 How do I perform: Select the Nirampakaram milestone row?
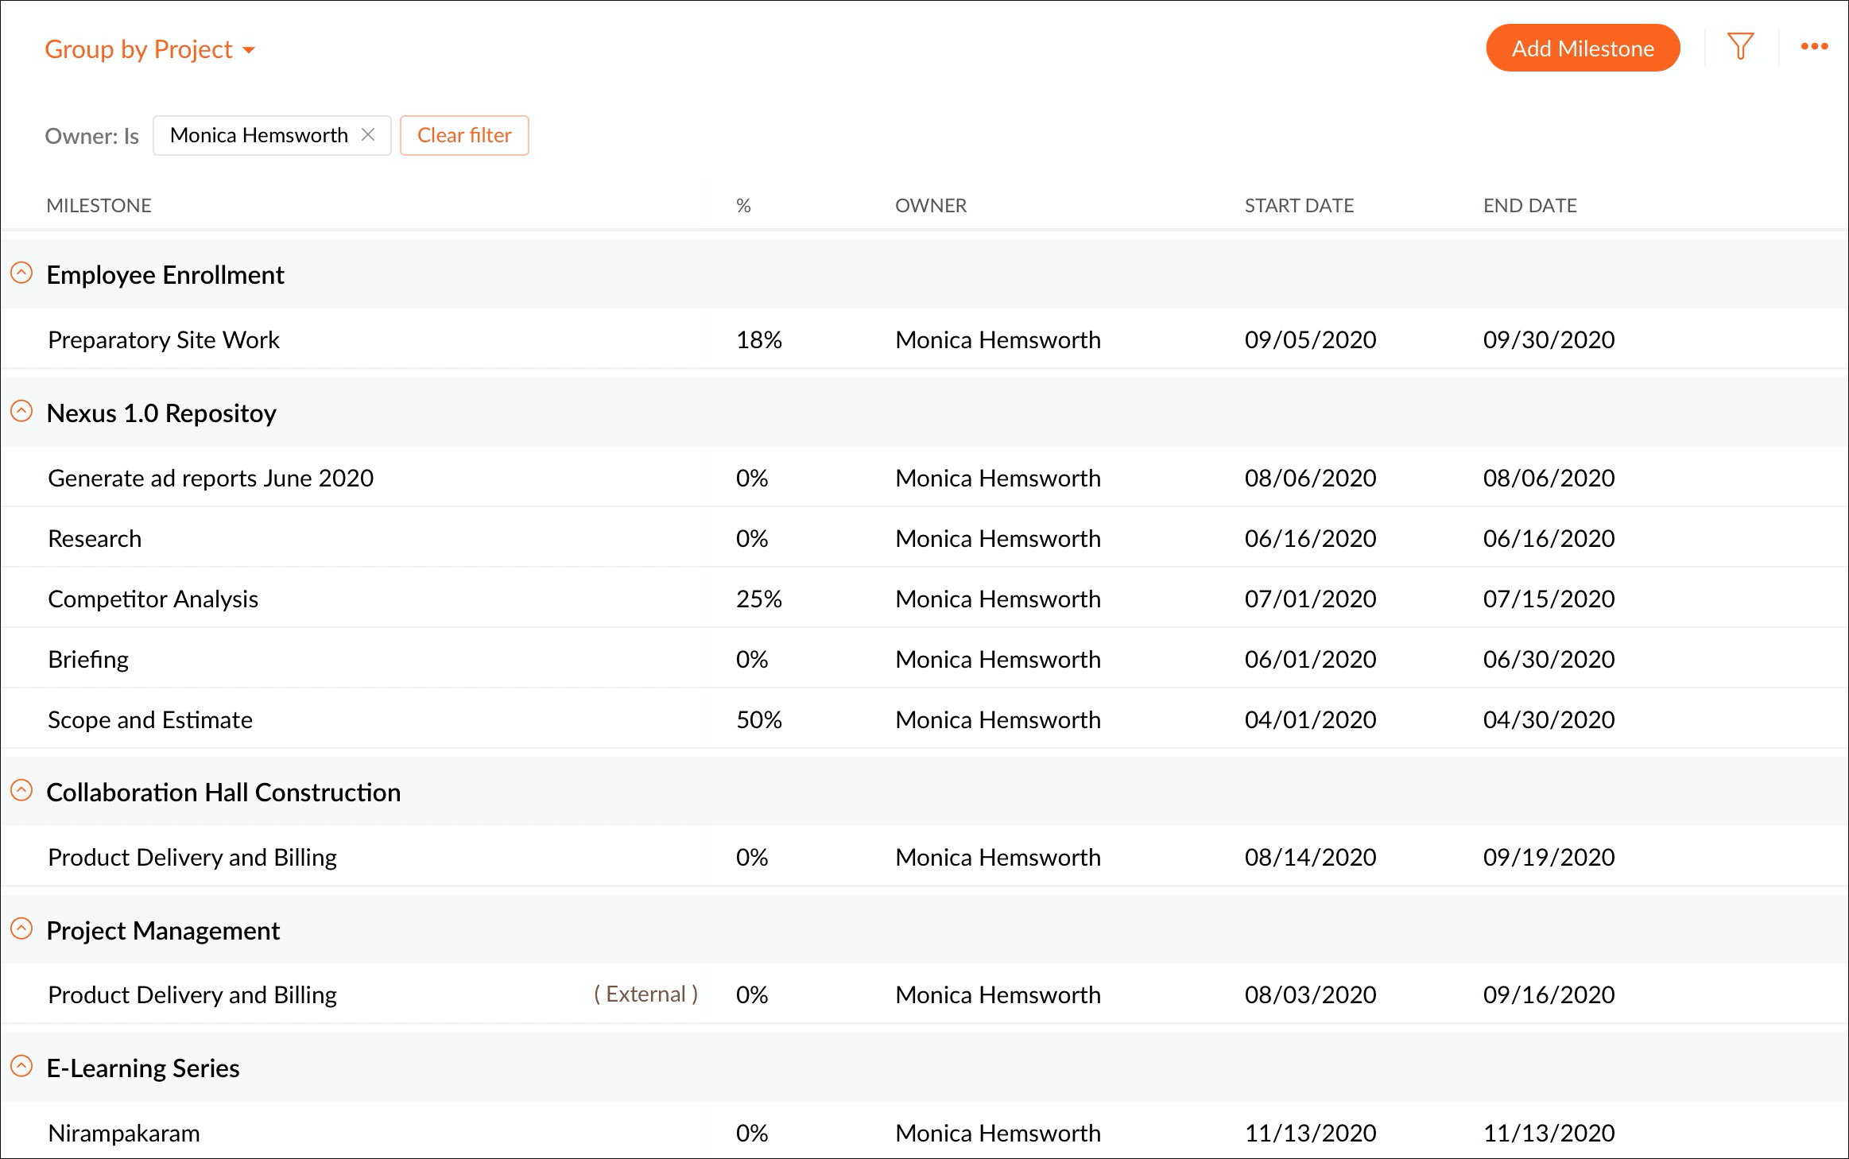point(124,1134)
